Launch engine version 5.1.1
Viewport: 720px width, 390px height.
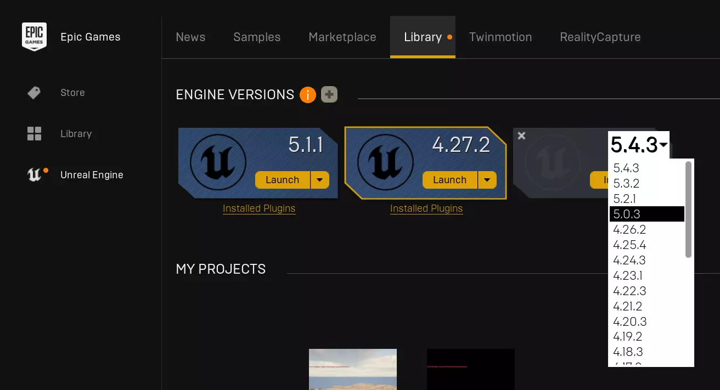coord(283,180)
